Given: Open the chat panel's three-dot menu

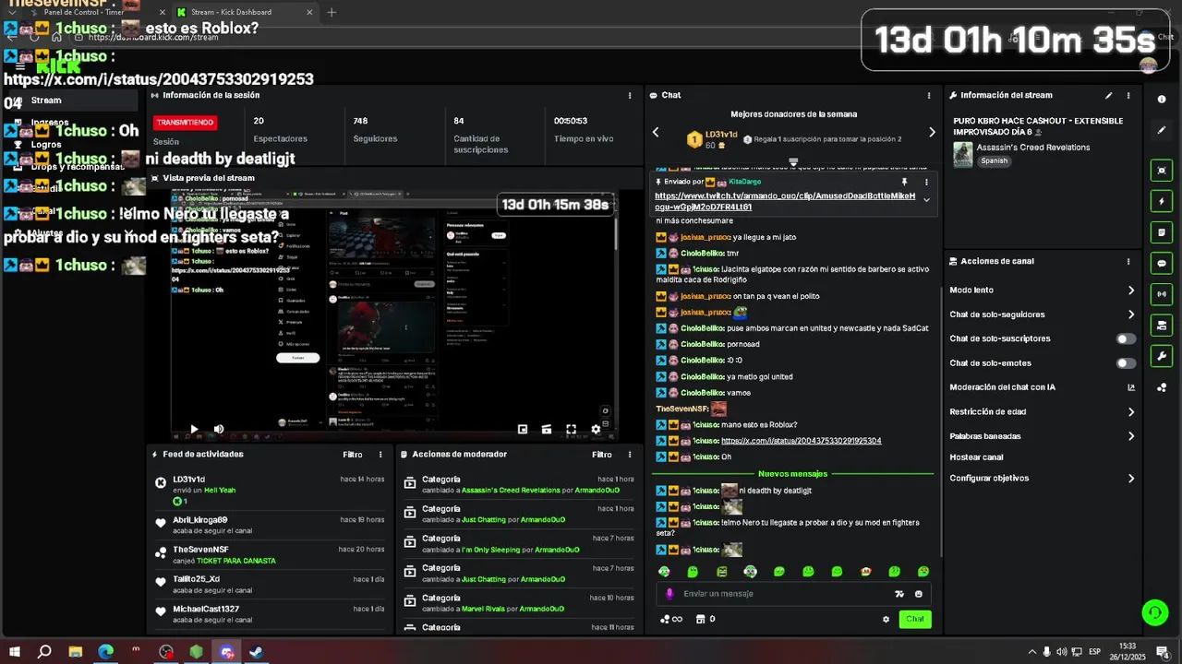Looking at the screenshot, I should pos(929,95).
